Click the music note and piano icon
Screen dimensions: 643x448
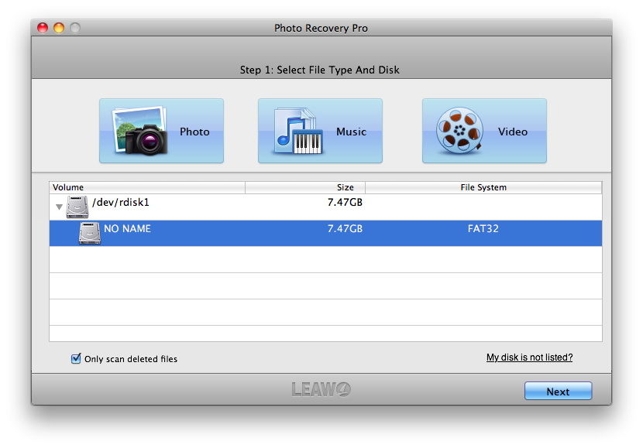297,131
